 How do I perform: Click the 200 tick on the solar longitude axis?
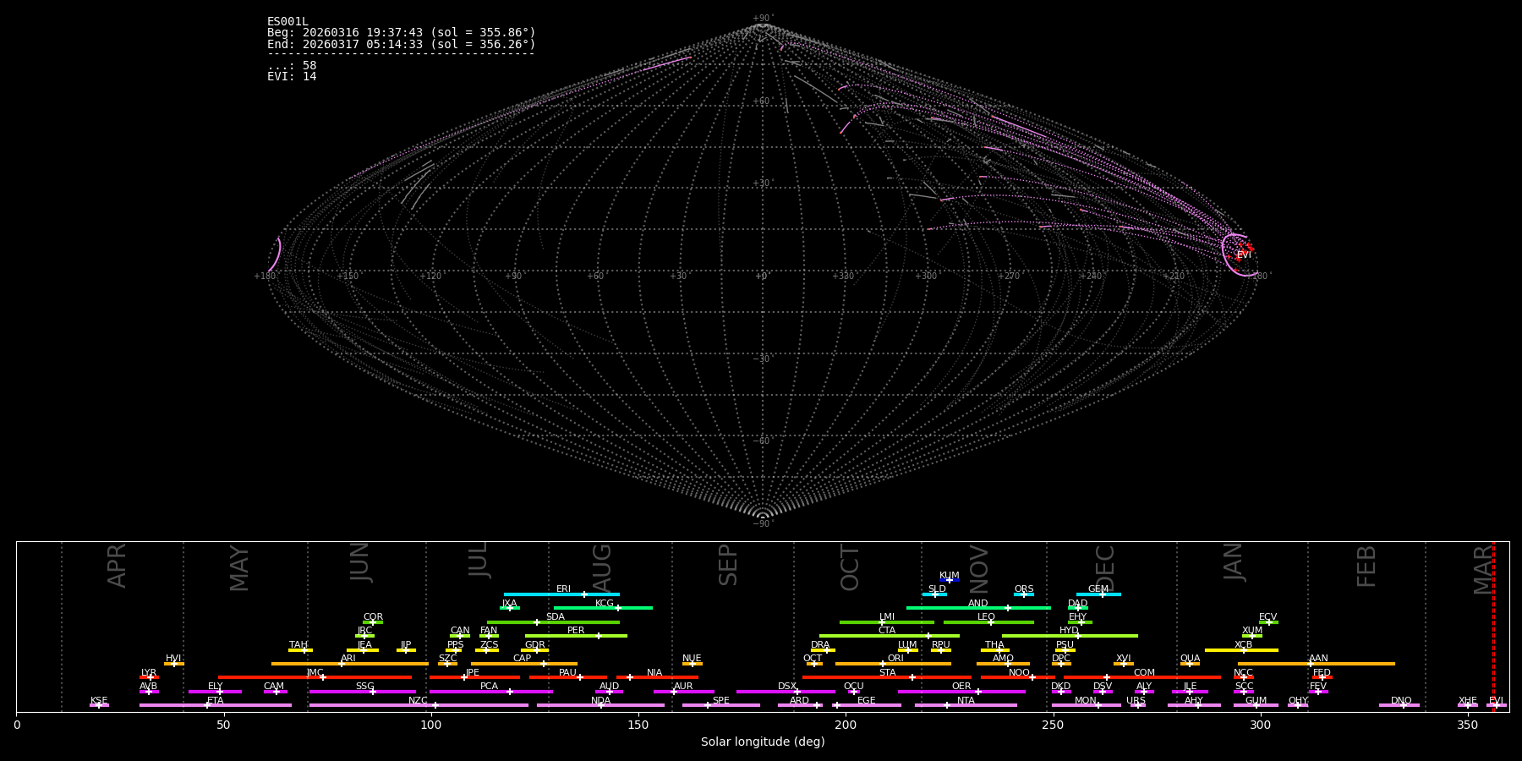click(x=846, y=725)
